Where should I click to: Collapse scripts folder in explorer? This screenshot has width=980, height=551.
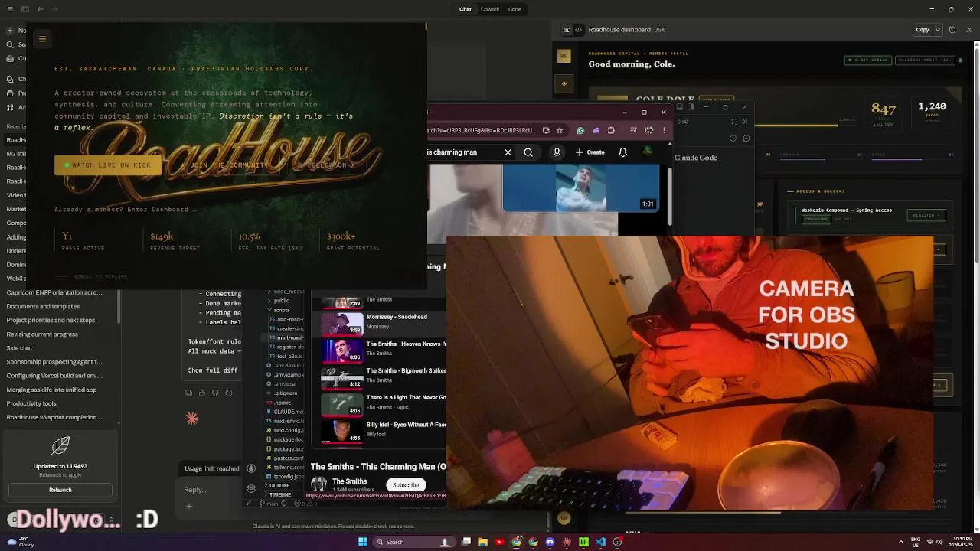[x=282, y=310]
